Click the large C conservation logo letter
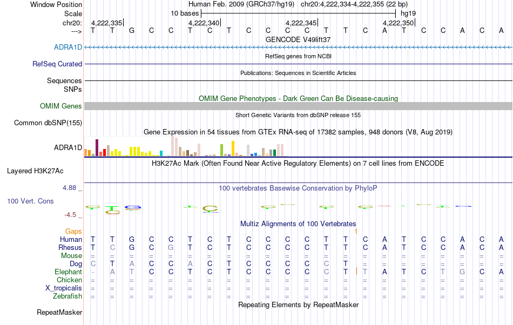Screen dimensions: 513x325 click(210, 208)
